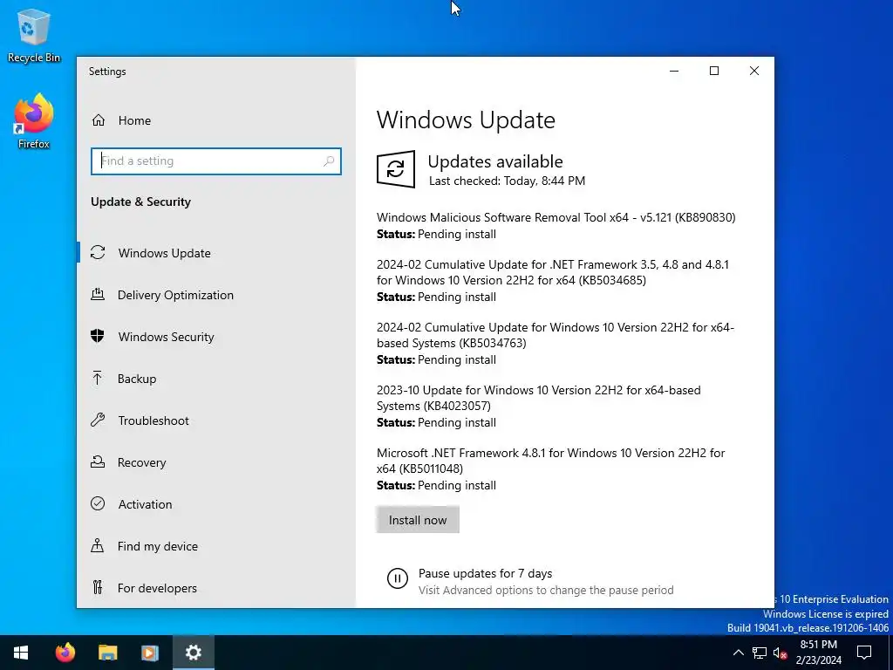Minimize the Settings window
893x670 pixels.
[x=674, y=71]
